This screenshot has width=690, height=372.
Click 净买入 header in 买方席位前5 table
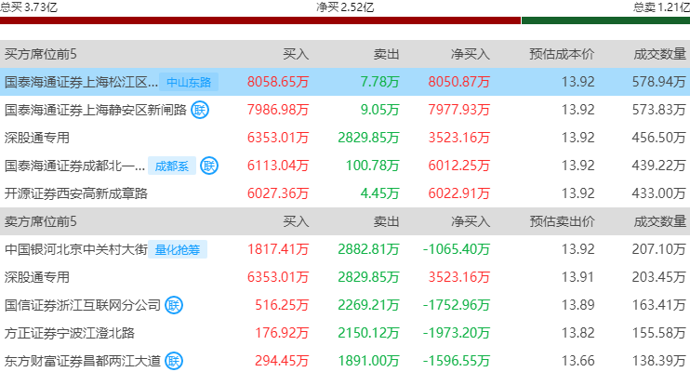[x=471, y=54]
